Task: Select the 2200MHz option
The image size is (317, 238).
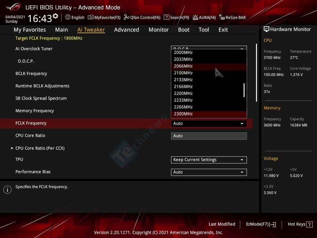Action: [209, 93]
